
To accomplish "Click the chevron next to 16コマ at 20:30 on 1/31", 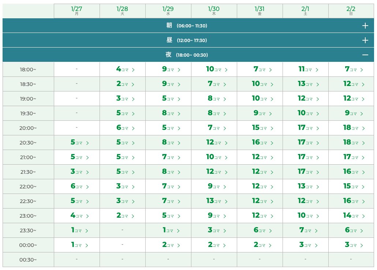I will coord(272,143).
